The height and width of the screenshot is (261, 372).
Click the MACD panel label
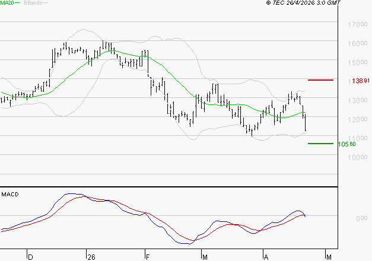click(10, 195)
